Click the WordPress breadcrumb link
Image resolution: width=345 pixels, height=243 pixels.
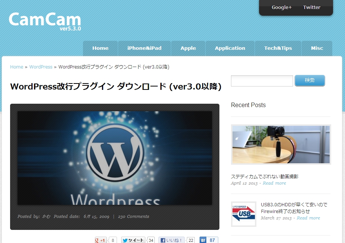41,67
